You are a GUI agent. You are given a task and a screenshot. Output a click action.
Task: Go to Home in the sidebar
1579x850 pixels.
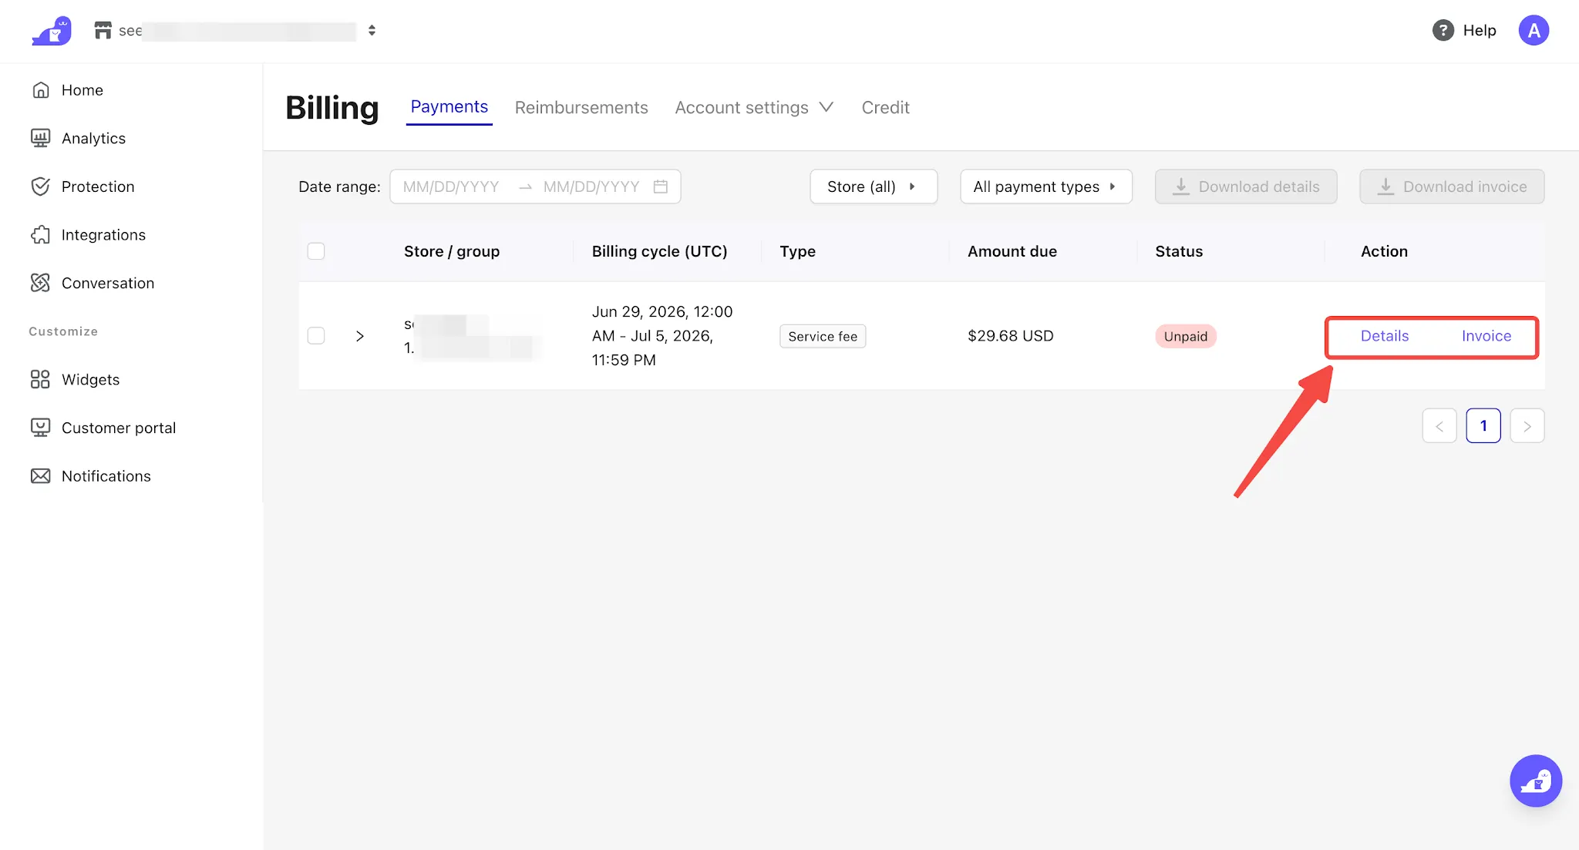[x=82, y=90]
